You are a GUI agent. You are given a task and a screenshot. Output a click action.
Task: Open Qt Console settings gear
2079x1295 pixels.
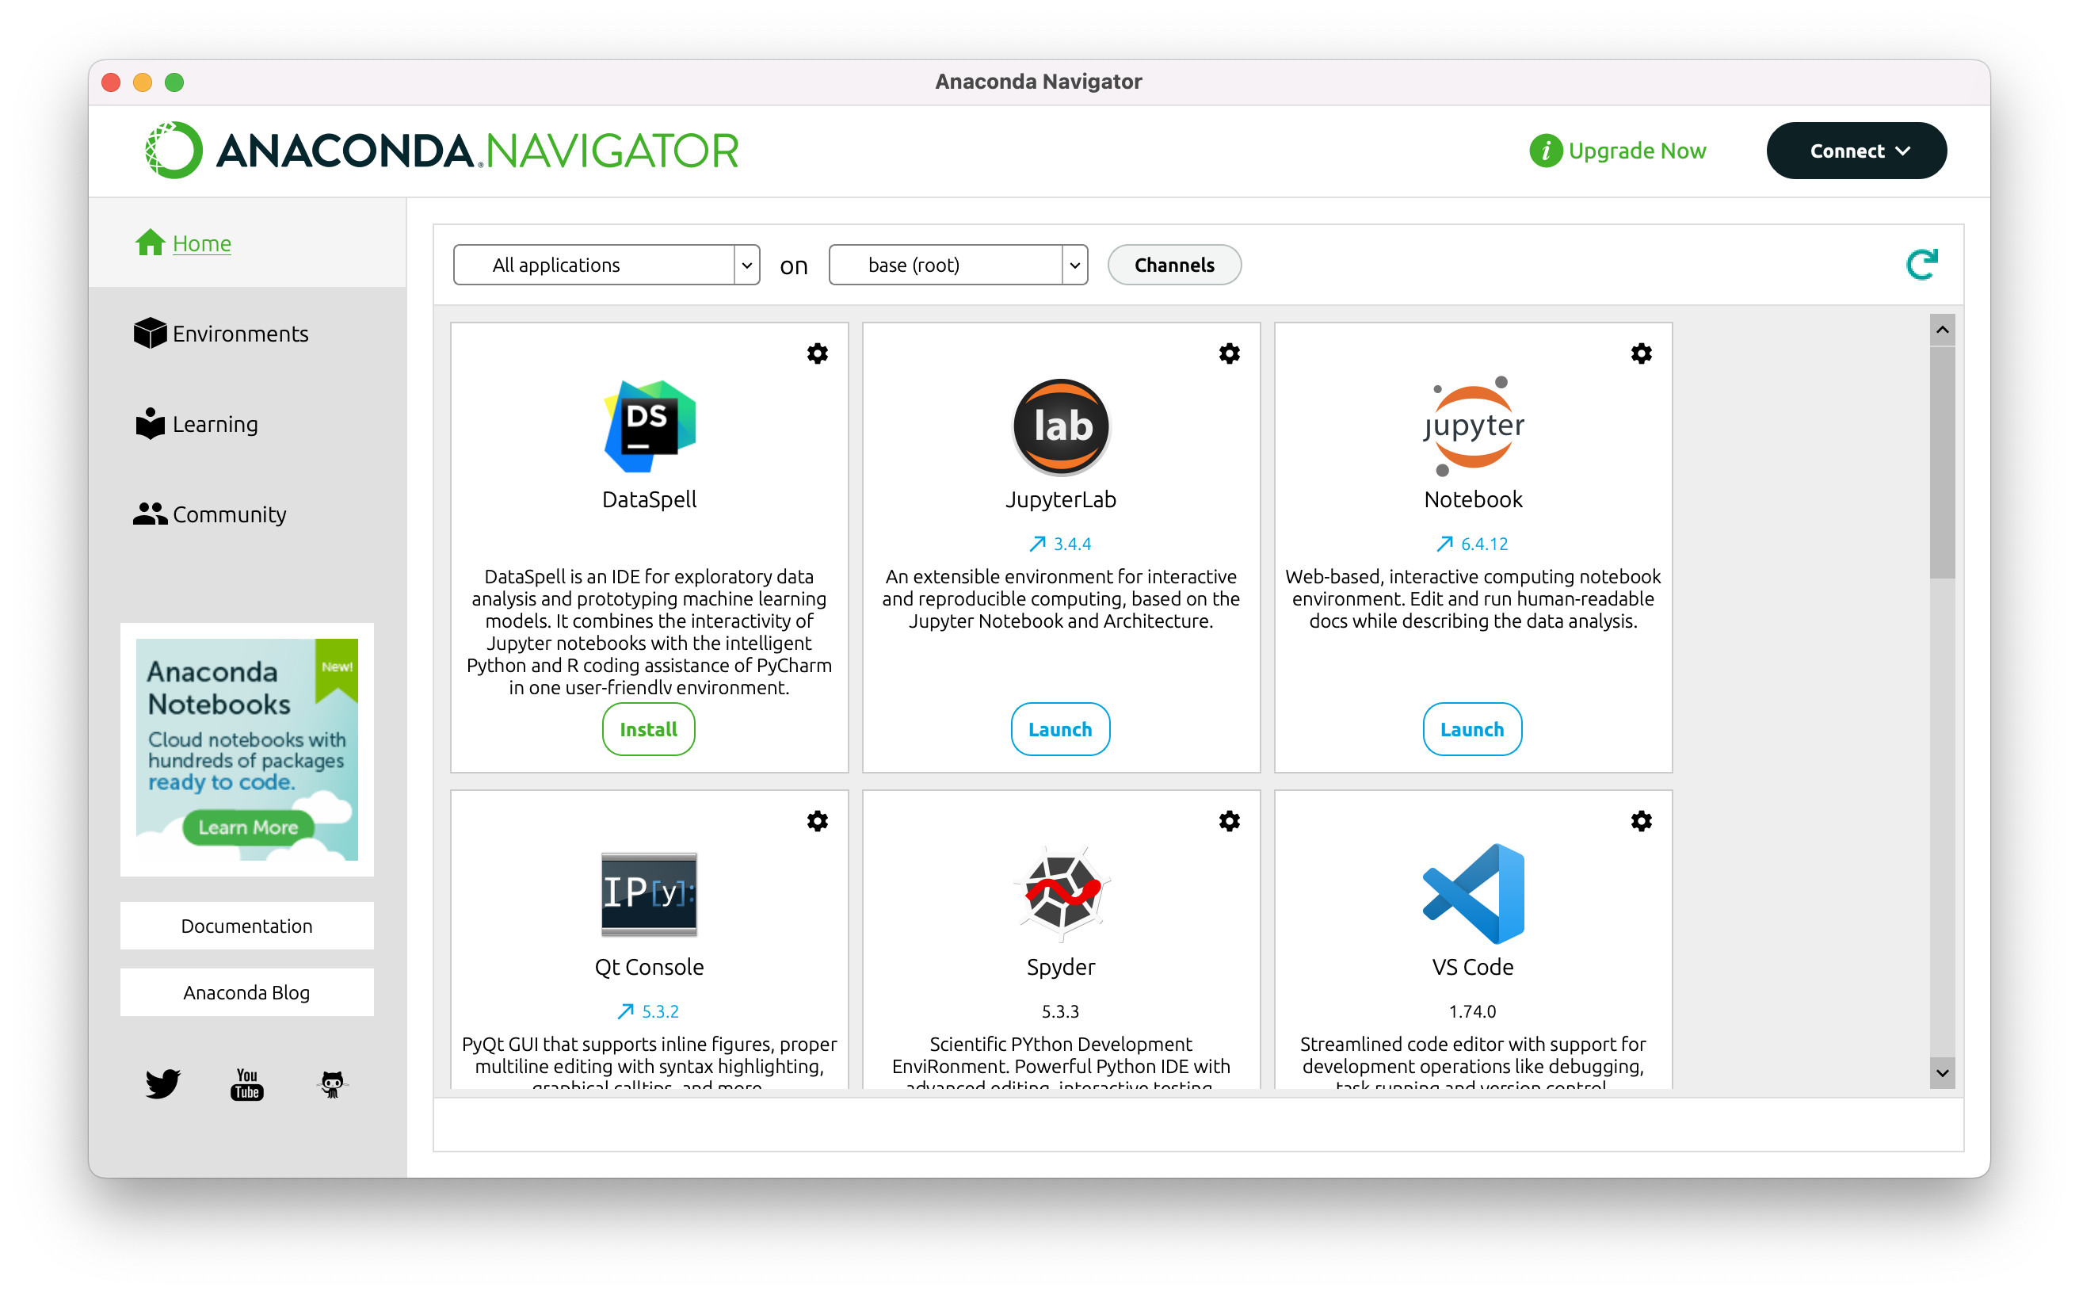pyautogui.click(x=818, y=821)
